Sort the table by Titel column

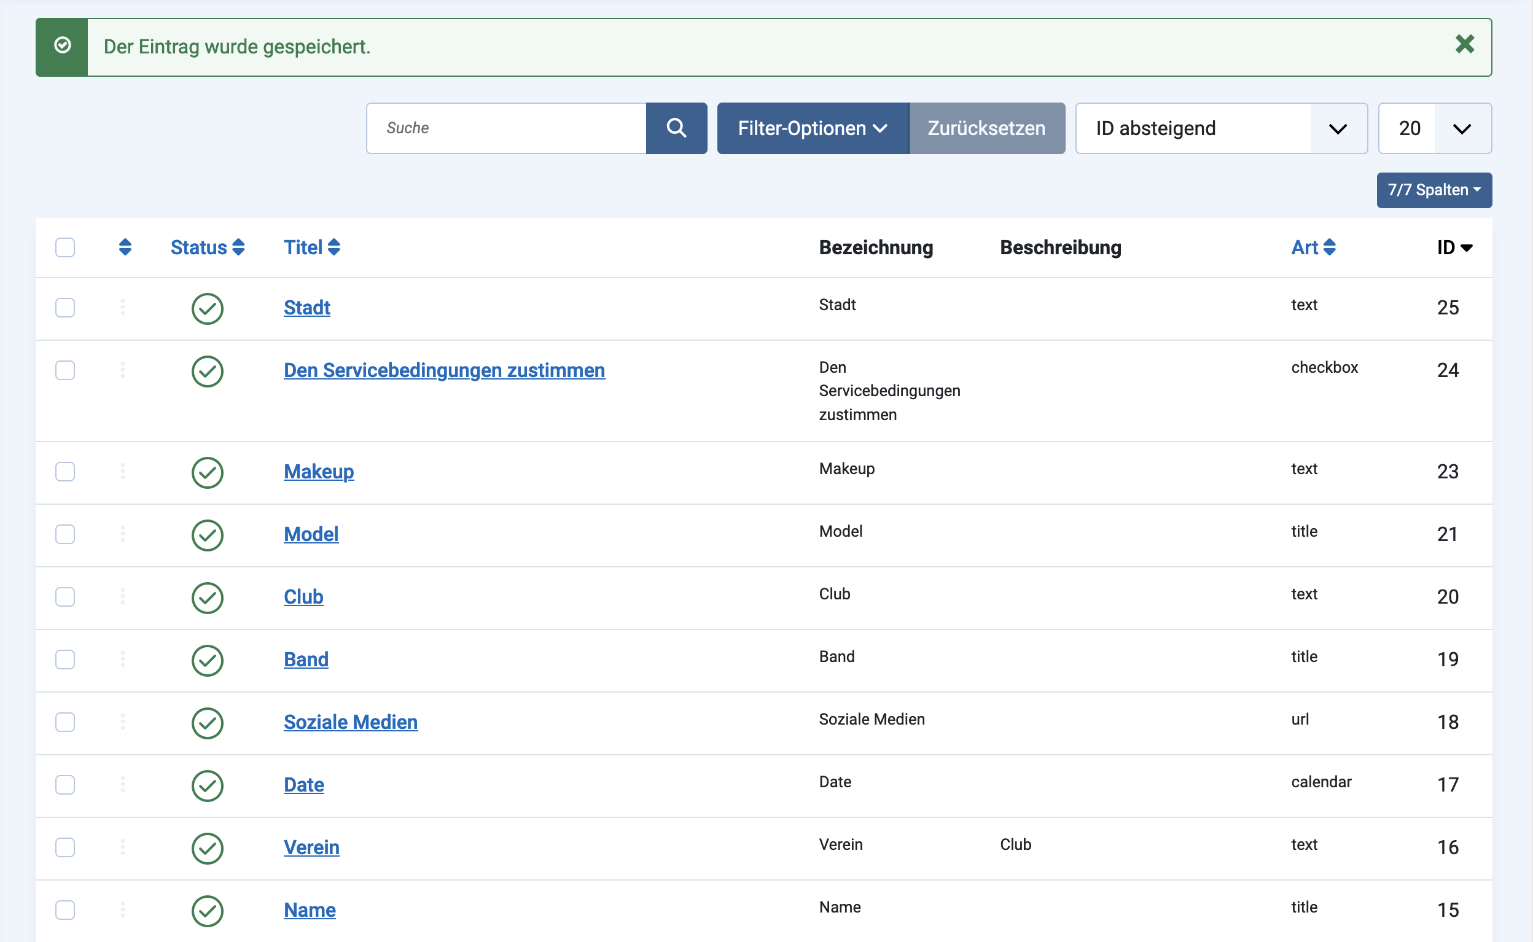point(311,247)
